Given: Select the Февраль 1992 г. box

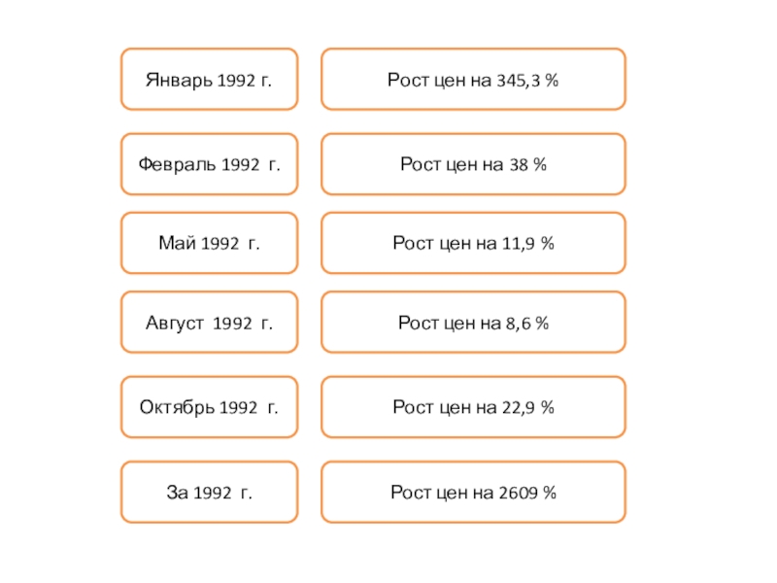Looking at the screenshot, I should (x=209, y=164).
